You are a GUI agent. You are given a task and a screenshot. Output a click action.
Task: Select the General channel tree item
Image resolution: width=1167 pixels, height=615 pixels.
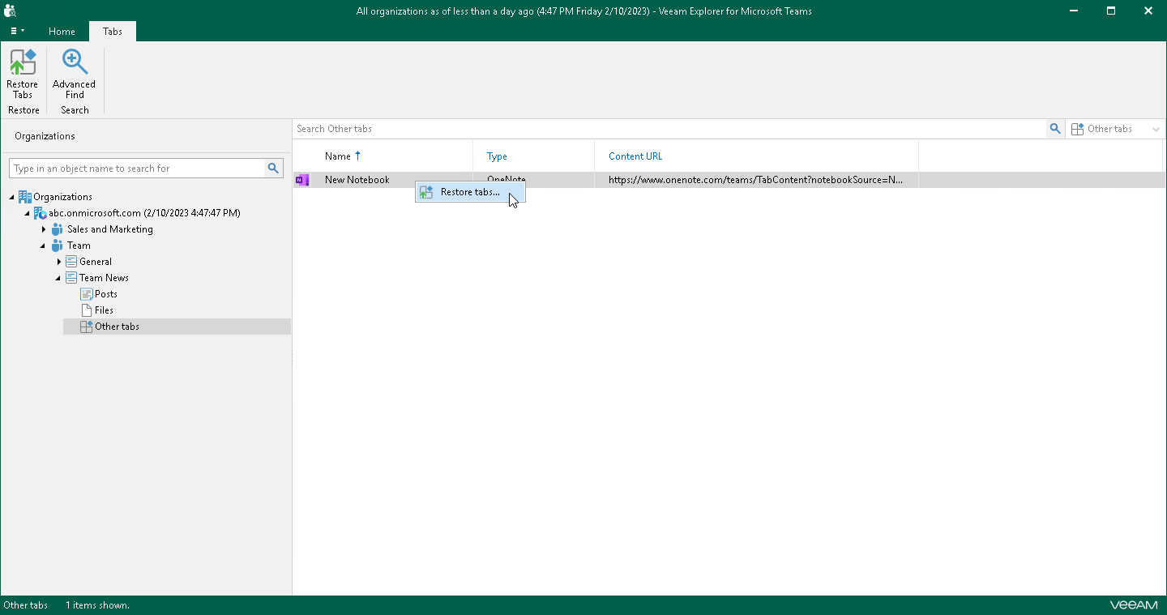[x=96, y=262]
